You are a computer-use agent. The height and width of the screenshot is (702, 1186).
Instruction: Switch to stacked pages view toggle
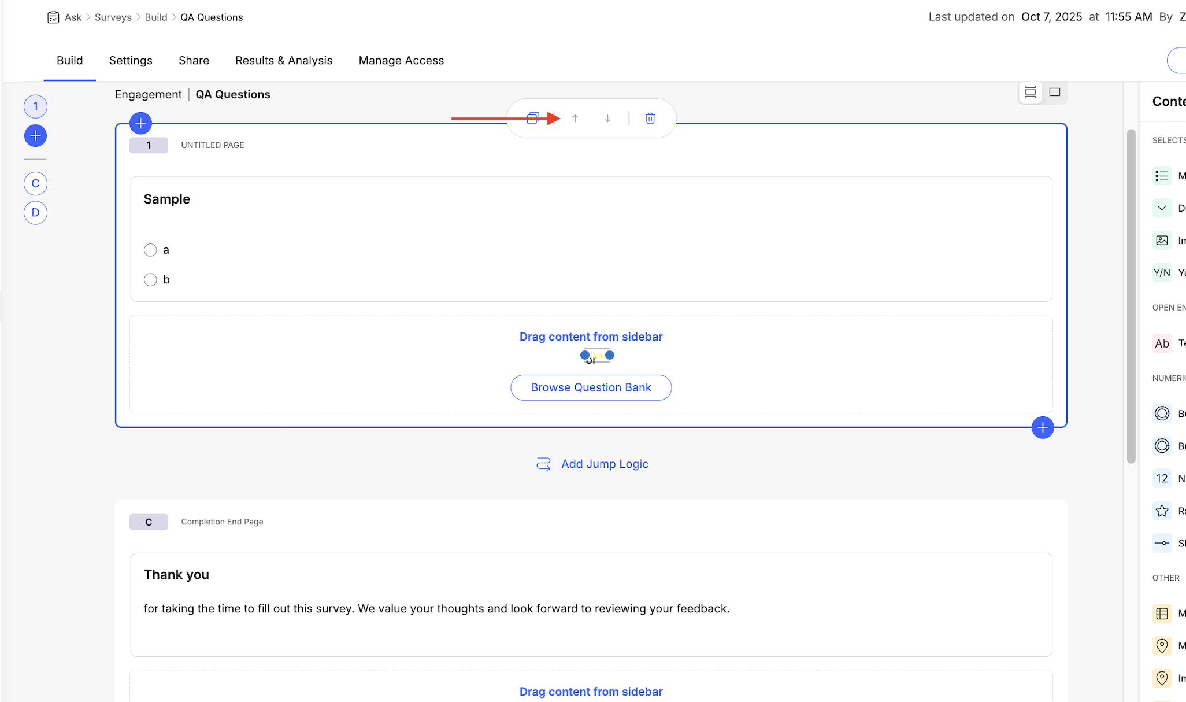pyautogui.click(x=1031, y=92)
